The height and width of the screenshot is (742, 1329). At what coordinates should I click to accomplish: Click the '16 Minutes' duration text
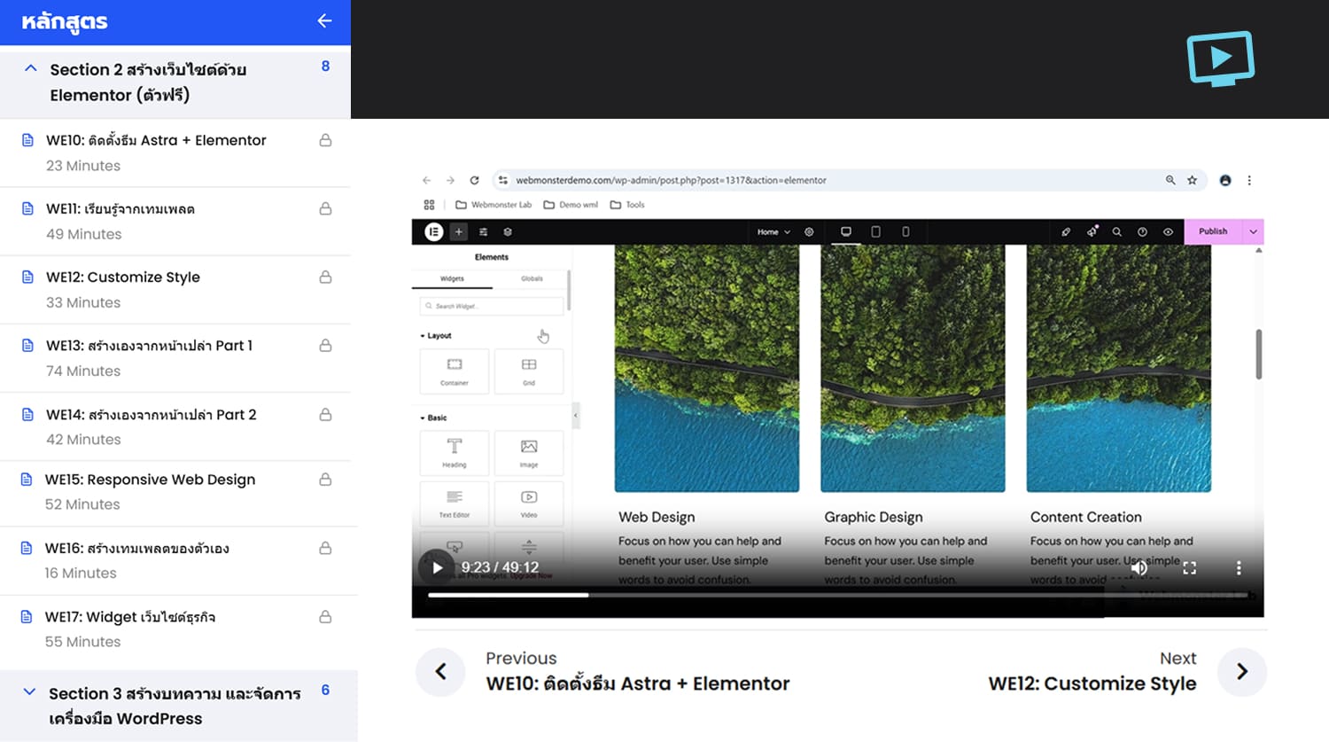point(81,573)
